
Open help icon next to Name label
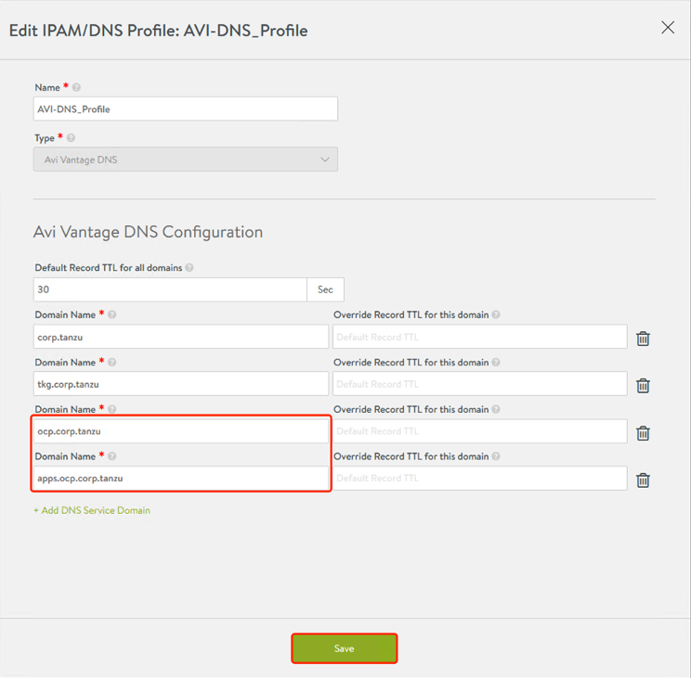[76, 87]
